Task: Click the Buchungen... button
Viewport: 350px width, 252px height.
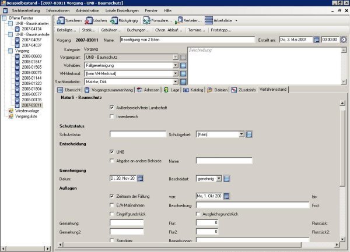Action: coord(138,30)
